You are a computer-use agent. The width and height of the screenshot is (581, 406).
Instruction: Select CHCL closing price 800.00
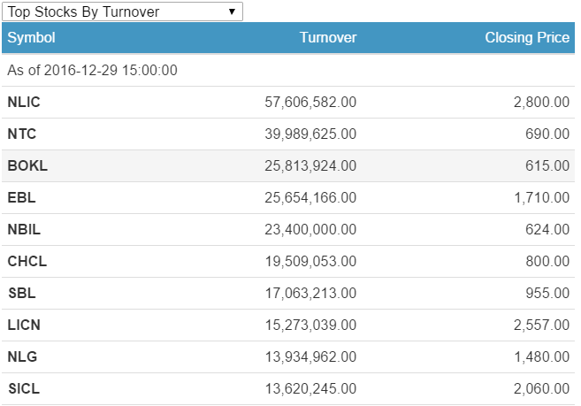[x=547, y=262]
